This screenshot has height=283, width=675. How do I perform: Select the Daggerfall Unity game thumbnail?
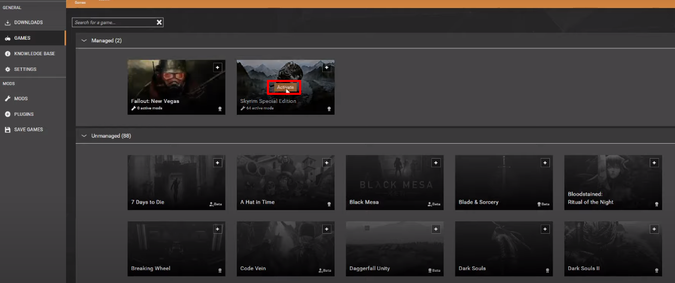click(395, 249)
